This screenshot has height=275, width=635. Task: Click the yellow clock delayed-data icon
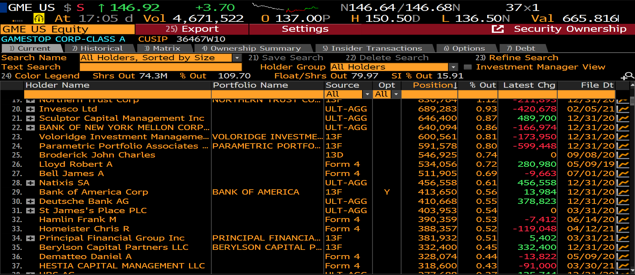[39, 18]
